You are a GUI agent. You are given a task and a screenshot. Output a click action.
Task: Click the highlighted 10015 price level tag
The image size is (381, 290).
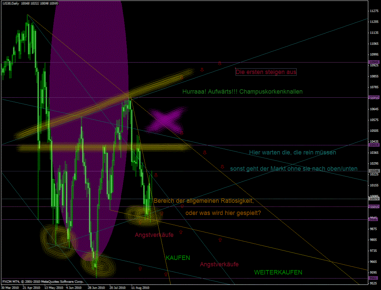pyautogui.click(x=374, y=207)
